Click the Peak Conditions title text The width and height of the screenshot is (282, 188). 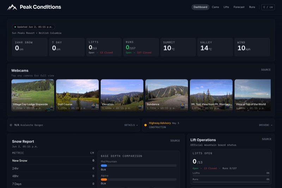tap(40, 7)
